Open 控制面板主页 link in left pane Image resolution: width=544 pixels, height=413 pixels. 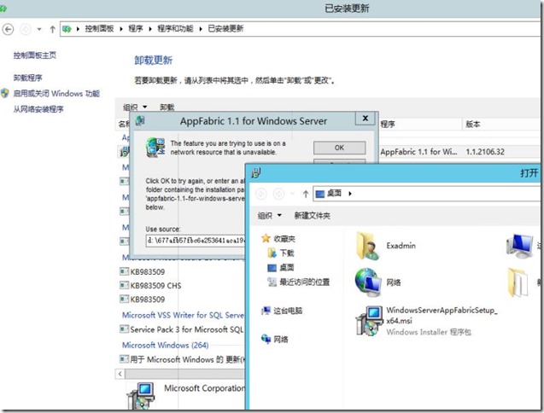[x=35, y=55]
